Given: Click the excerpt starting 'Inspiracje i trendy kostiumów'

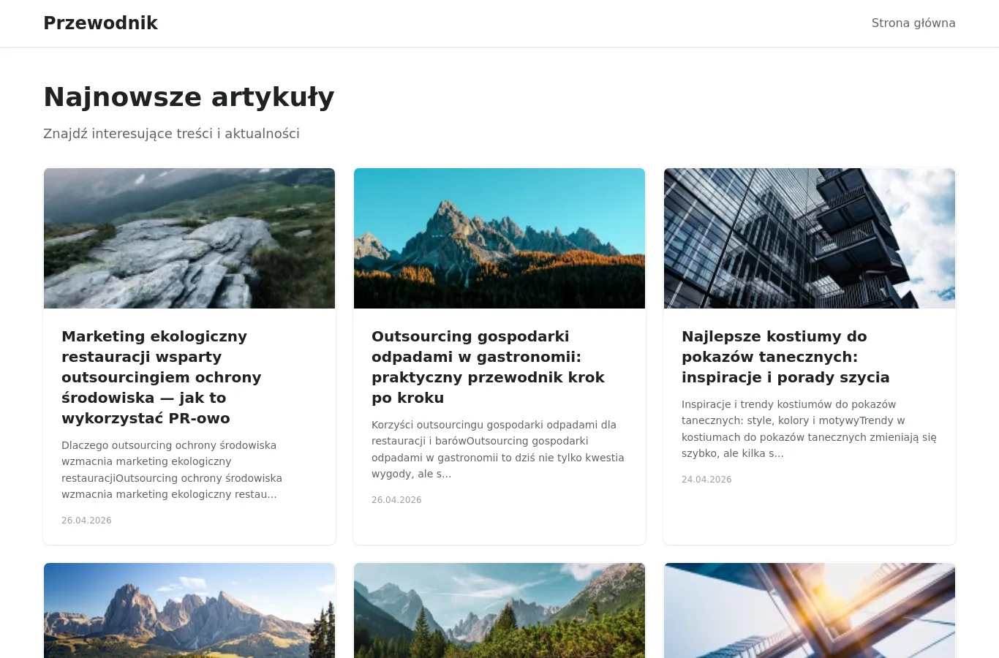Looking at the screenshot, I should coord(809,428).
